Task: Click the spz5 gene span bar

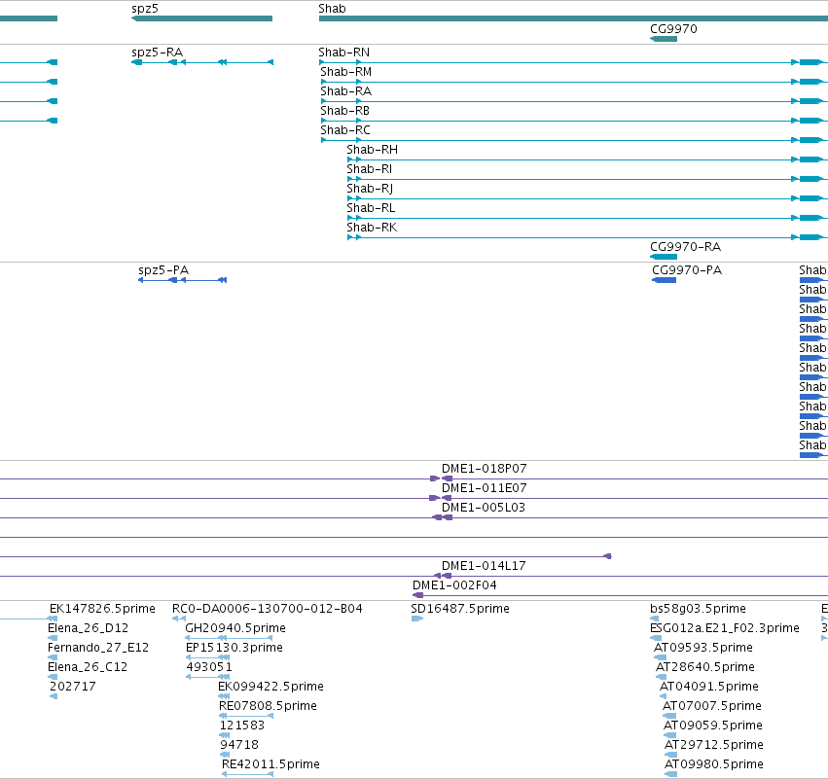Action: click(201, 19)
